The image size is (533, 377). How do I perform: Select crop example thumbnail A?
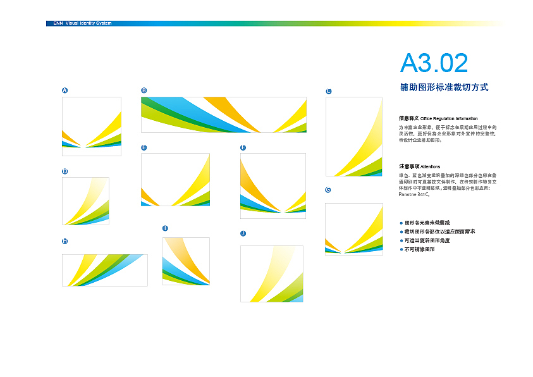pyautogui.click(x=92, y=127)
